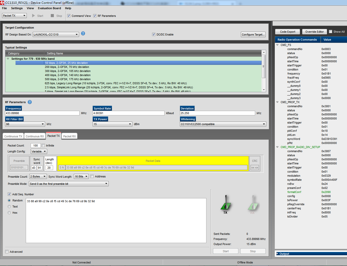Open the Packet TX mode dropdown in toolbar
347x266 pixels.
[x=14, y=16]
